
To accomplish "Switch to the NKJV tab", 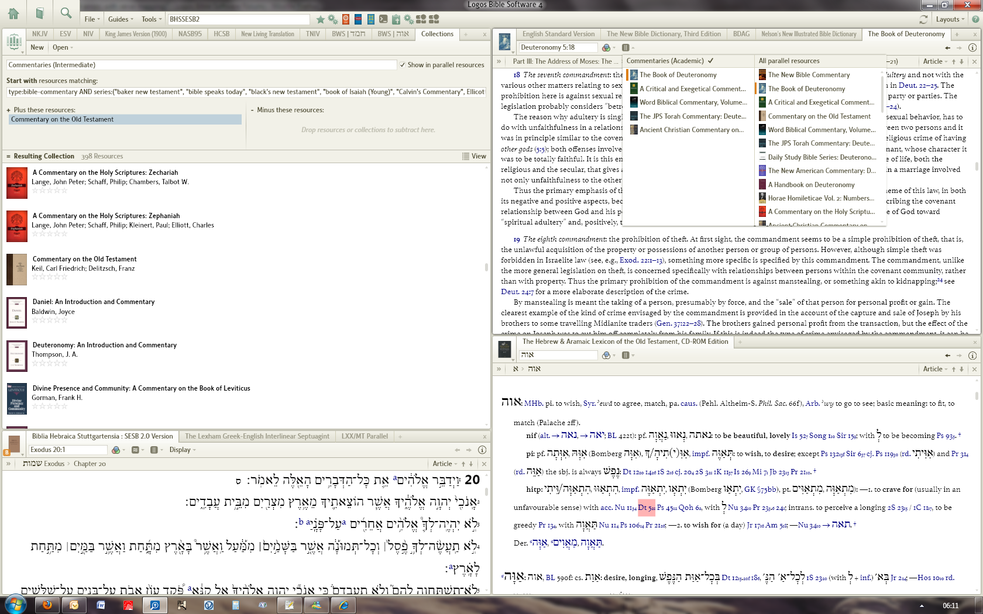I will point(40,34).
